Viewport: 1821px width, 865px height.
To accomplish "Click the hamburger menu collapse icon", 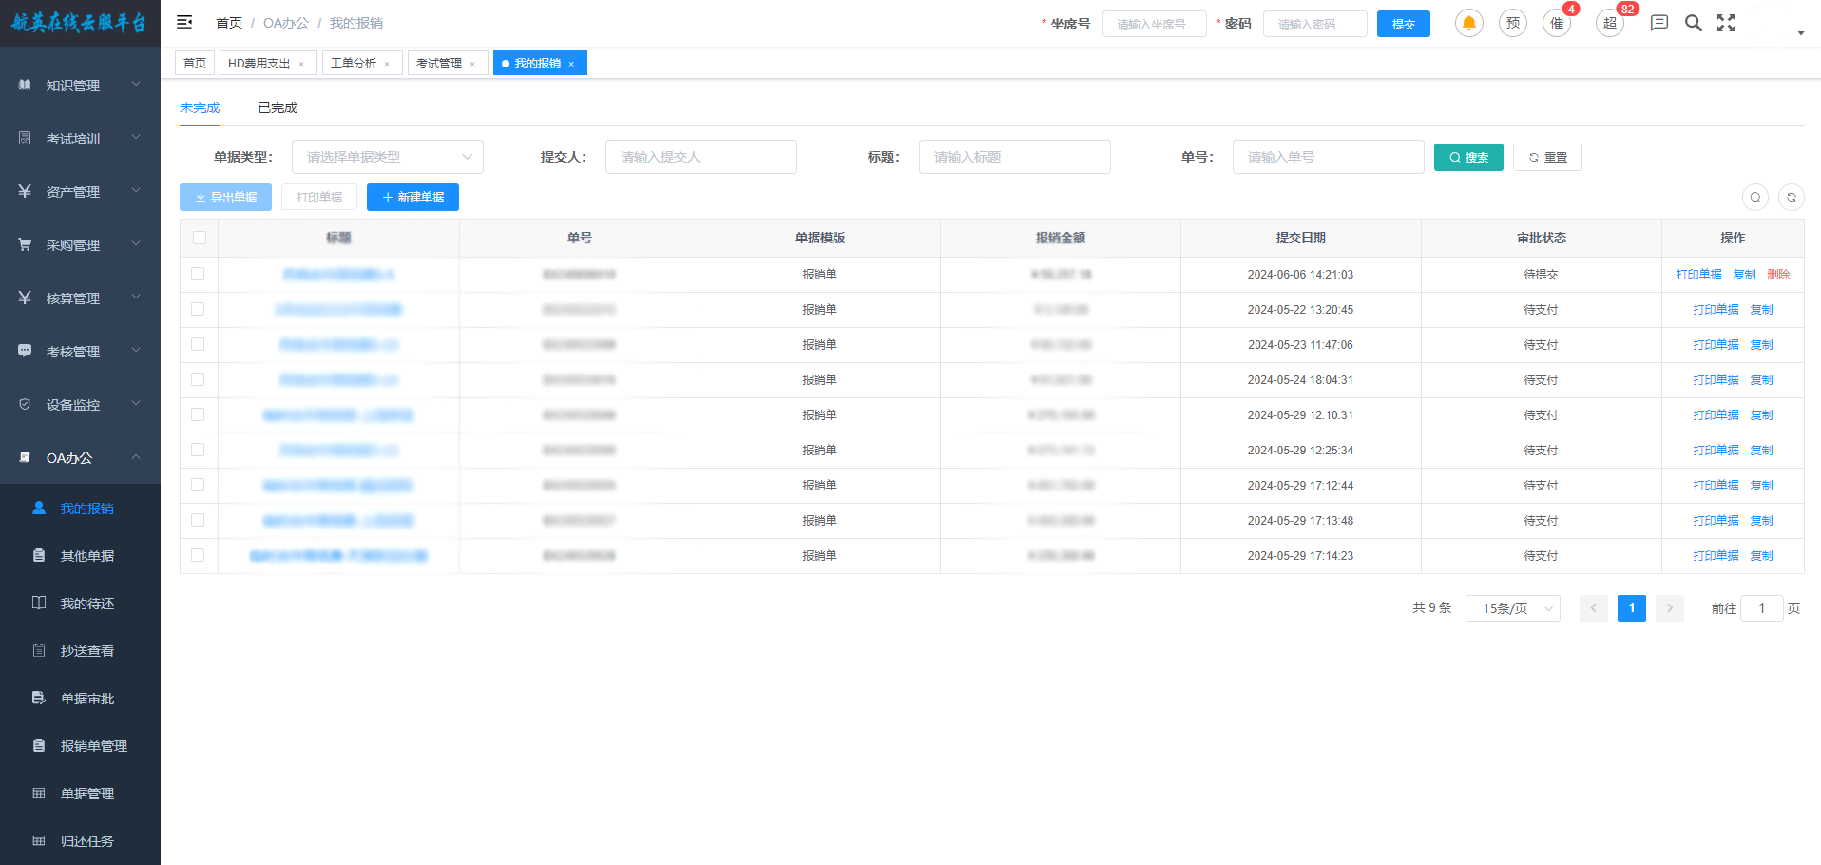I will click(184, 22).
